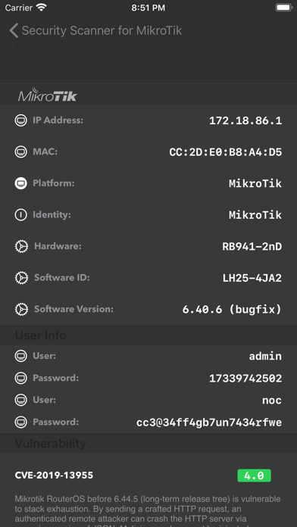This screenshot has height=527, width=297.
Task: Select the noc password value
Action: pyautogui.click(x=209, y=423)
